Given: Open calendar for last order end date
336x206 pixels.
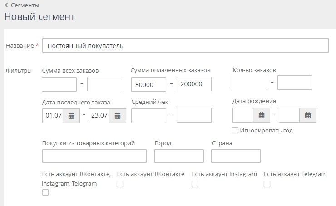Looking at the screenshot, I should pos(118,116).
